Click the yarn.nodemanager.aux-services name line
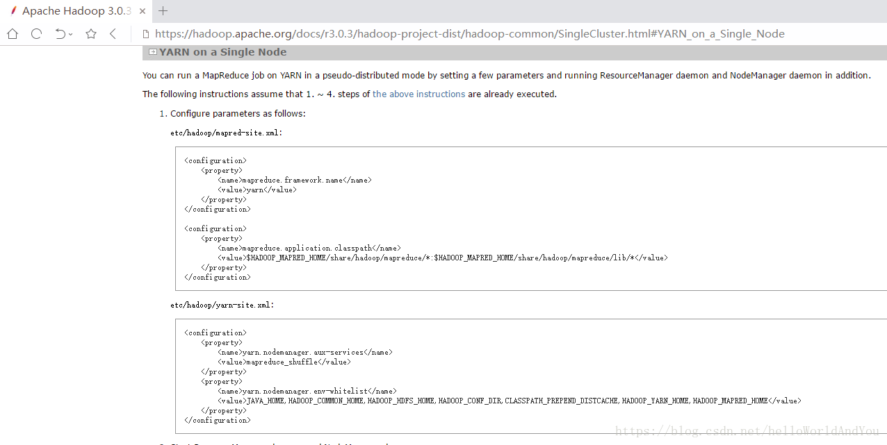 coord(305,352)
